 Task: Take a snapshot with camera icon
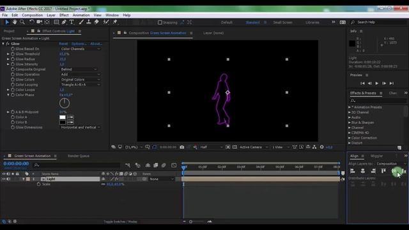(181, 147)
